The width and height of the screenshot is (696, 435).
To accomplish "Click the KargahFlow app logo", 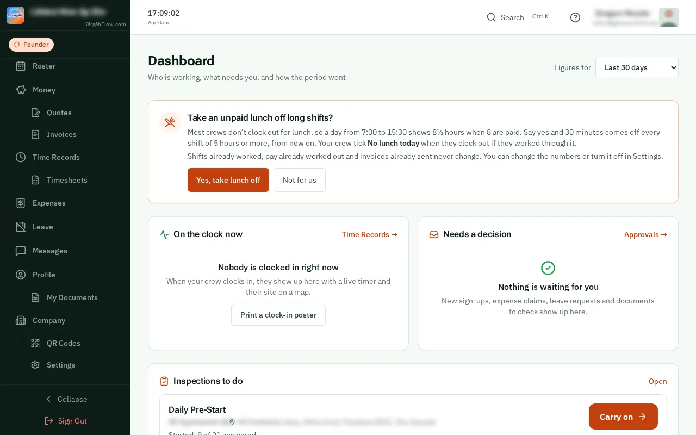I will click(15, 15).
